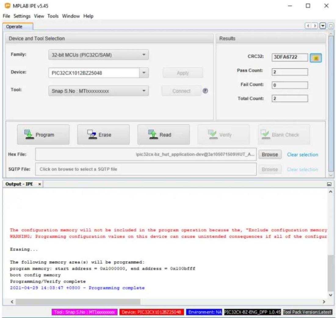
Task: Open the document list dropdown icon
Action: [323, 26]
